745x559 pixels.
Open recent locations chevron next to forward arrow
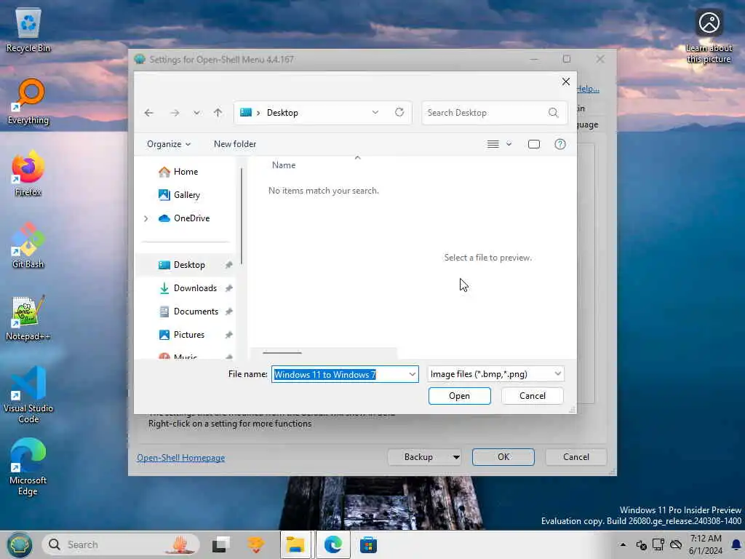pyautogui.click(x=196, y=113)
